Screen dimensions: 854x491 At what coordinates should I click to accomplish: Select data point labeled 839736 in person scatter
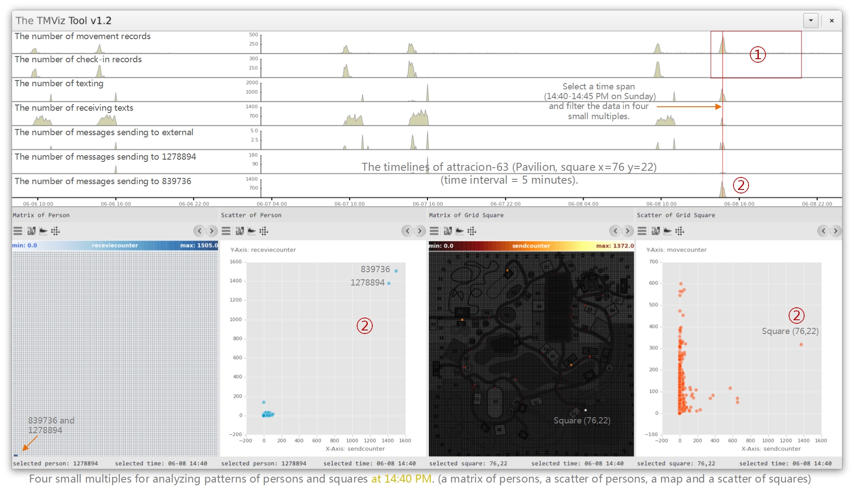point(396,271)
